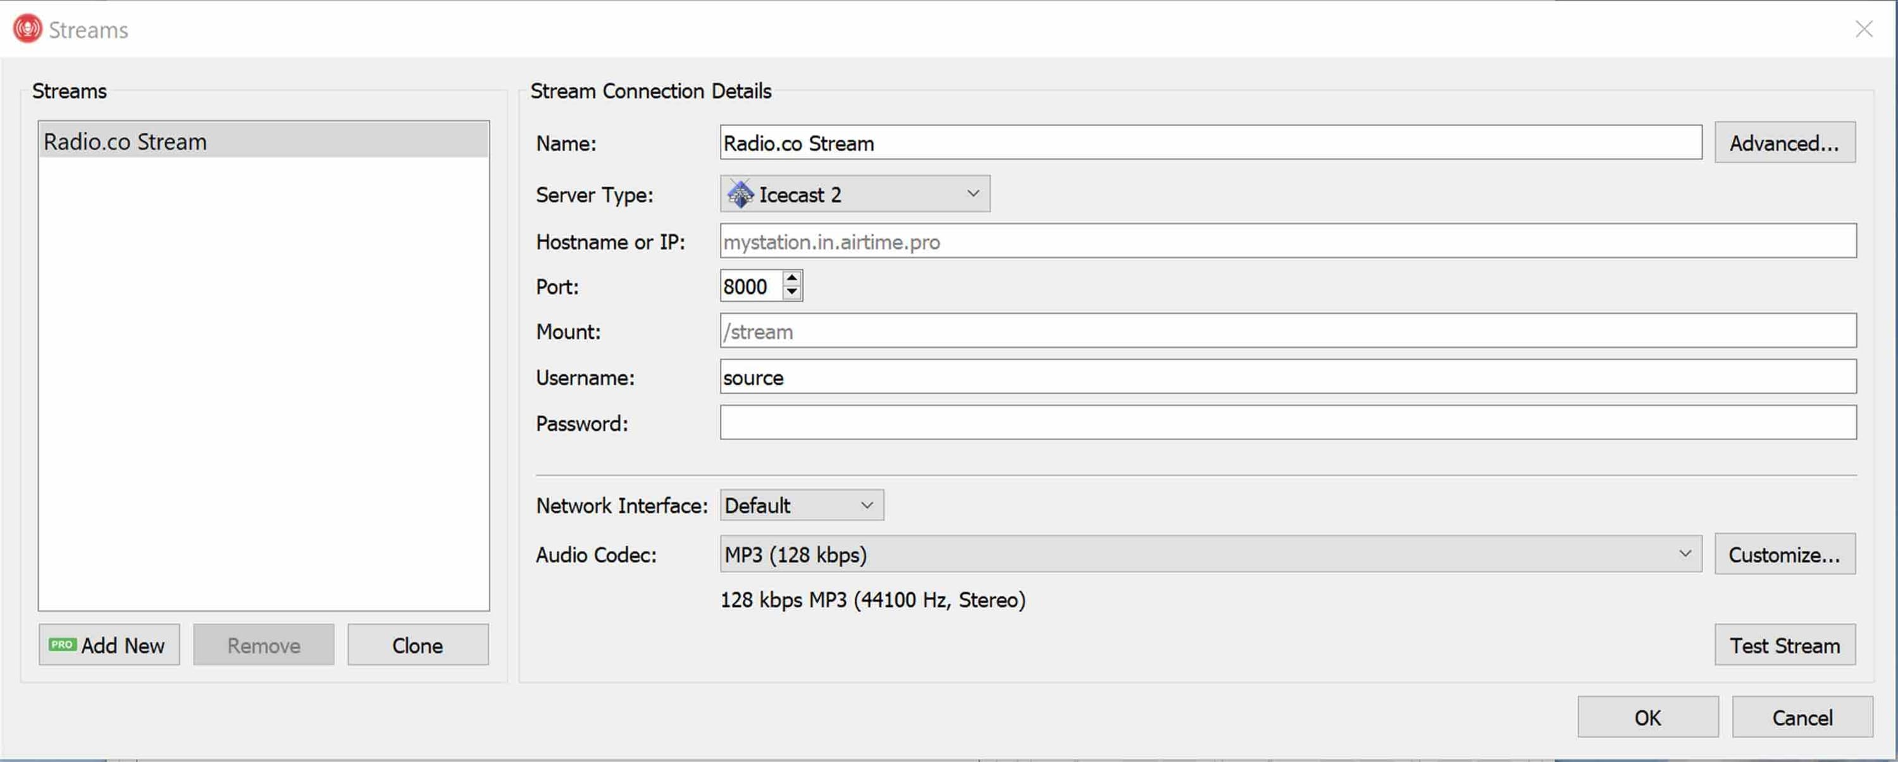Open the Advanced settings

click(x=1785, y=143)
